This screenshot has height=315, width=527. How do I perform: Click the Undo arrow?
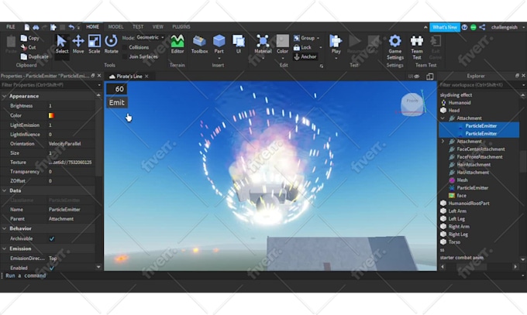click(x=71, y=27)
